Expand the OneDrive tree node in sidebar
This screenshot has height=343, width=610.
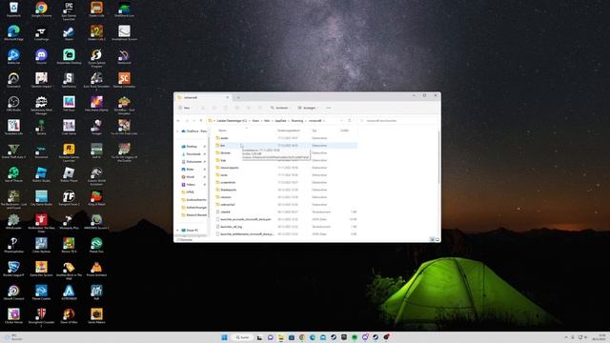[178, 131]
